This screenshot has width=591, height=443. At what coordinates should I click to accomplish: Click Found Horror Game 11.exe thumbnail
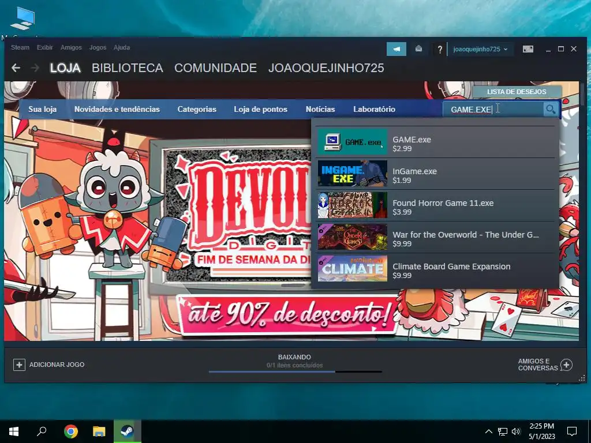click(353, 205)
